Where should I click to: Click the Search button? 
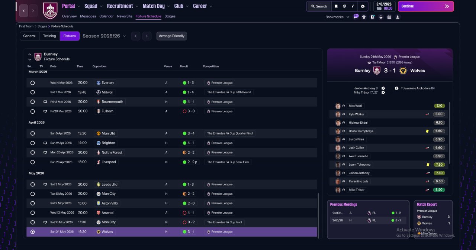click(x=319, y=6)
